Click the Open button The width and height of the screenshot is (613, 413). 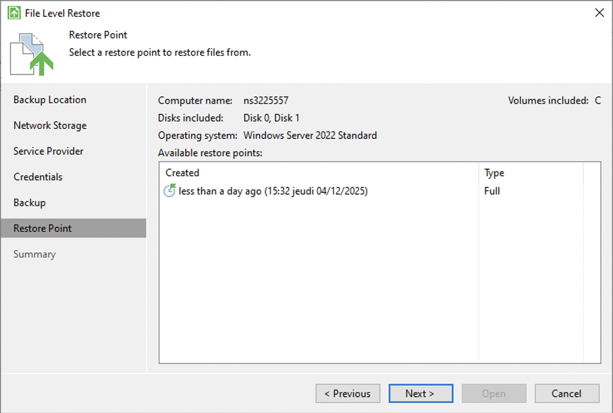tap(494, 393)
